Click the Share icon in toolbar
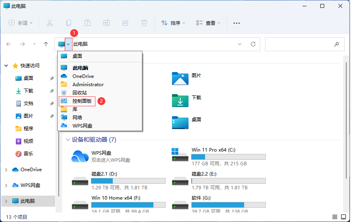The height and width of the screenshot is (222, 351). (x=125, y=23)
